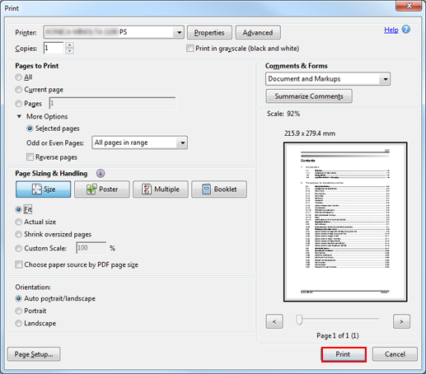The width and height of the screenshot is (426, 374).
Task: Choose the Poster sizing option
Action: (x=102, y=189)
